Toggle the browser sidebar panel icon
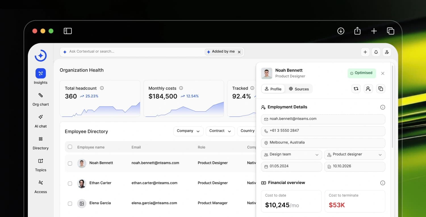Viewport: 426px width, 217px height. click(68, 31)
